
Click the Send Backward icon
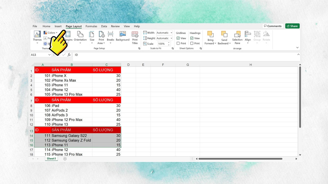pyautogui.click(x=224, y=34)
